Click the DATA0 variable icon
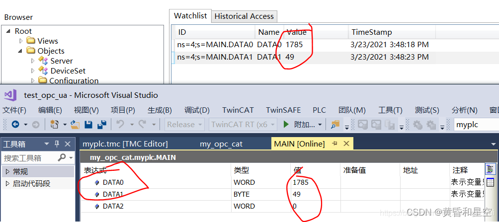 [x=97, y=183]
